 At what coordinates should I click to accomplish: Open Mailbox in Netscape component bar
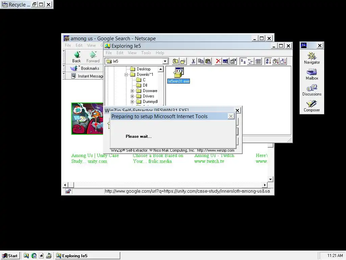[x=312, y=74]
